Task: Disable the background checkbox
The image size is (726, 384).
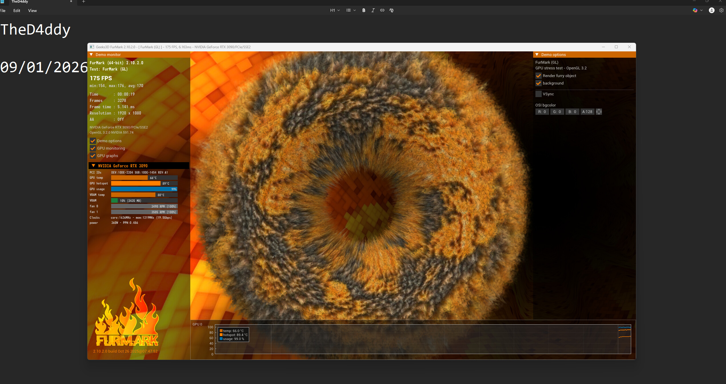Action: click(x=539, y=83)
